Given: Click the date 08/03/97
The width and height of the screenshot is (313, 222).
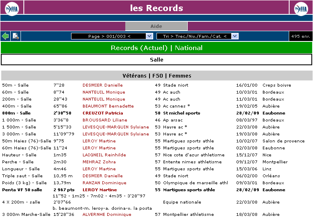Looking at the screenshot, I should [x=247, y=120].
